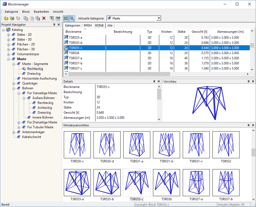Select Für Tubular Maste category
The image size is (256, 207).
pos(40,127)
